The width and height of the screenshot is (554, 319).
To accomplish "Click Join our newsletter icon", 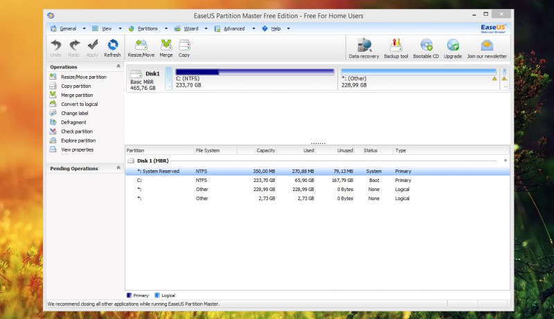I will [487, 45].
